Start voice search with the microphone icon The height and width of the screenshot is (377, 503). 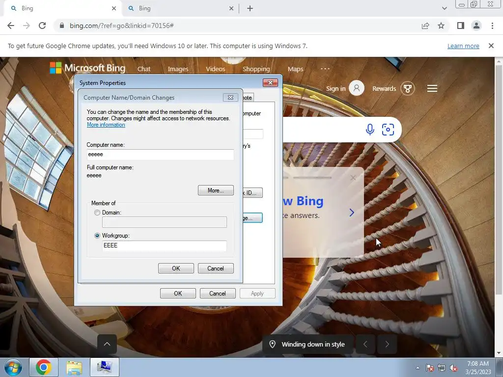pyautogui.click(x=370, y=130)
